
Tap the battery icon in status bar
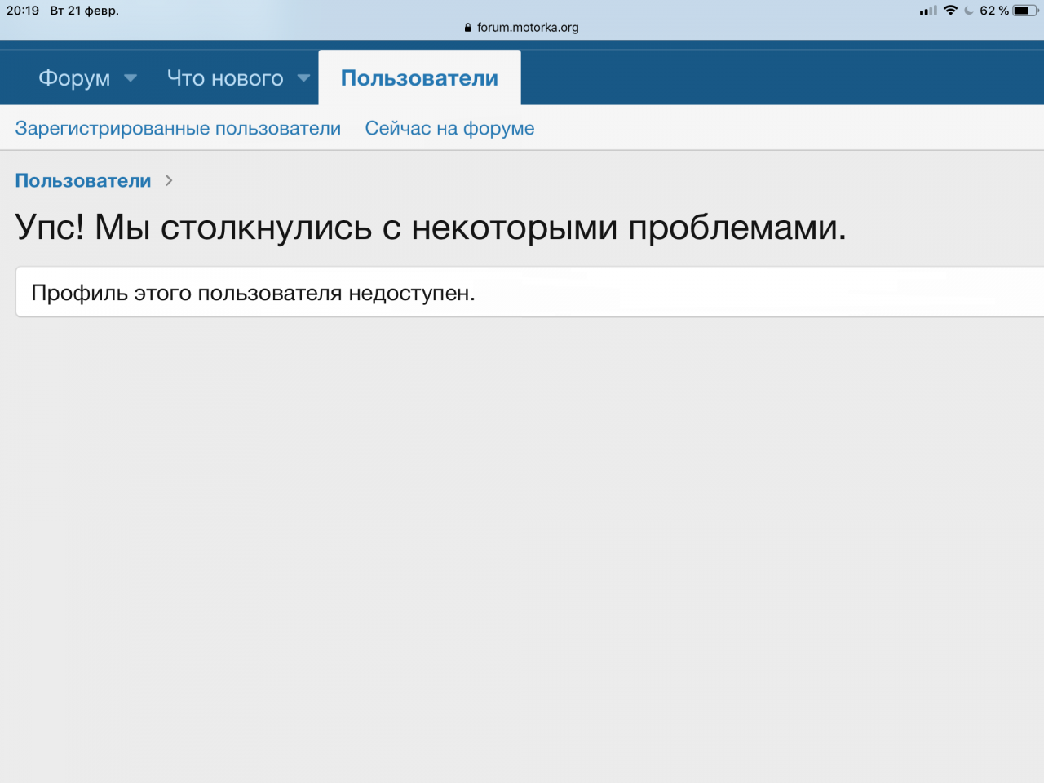tap(1025, 11)
